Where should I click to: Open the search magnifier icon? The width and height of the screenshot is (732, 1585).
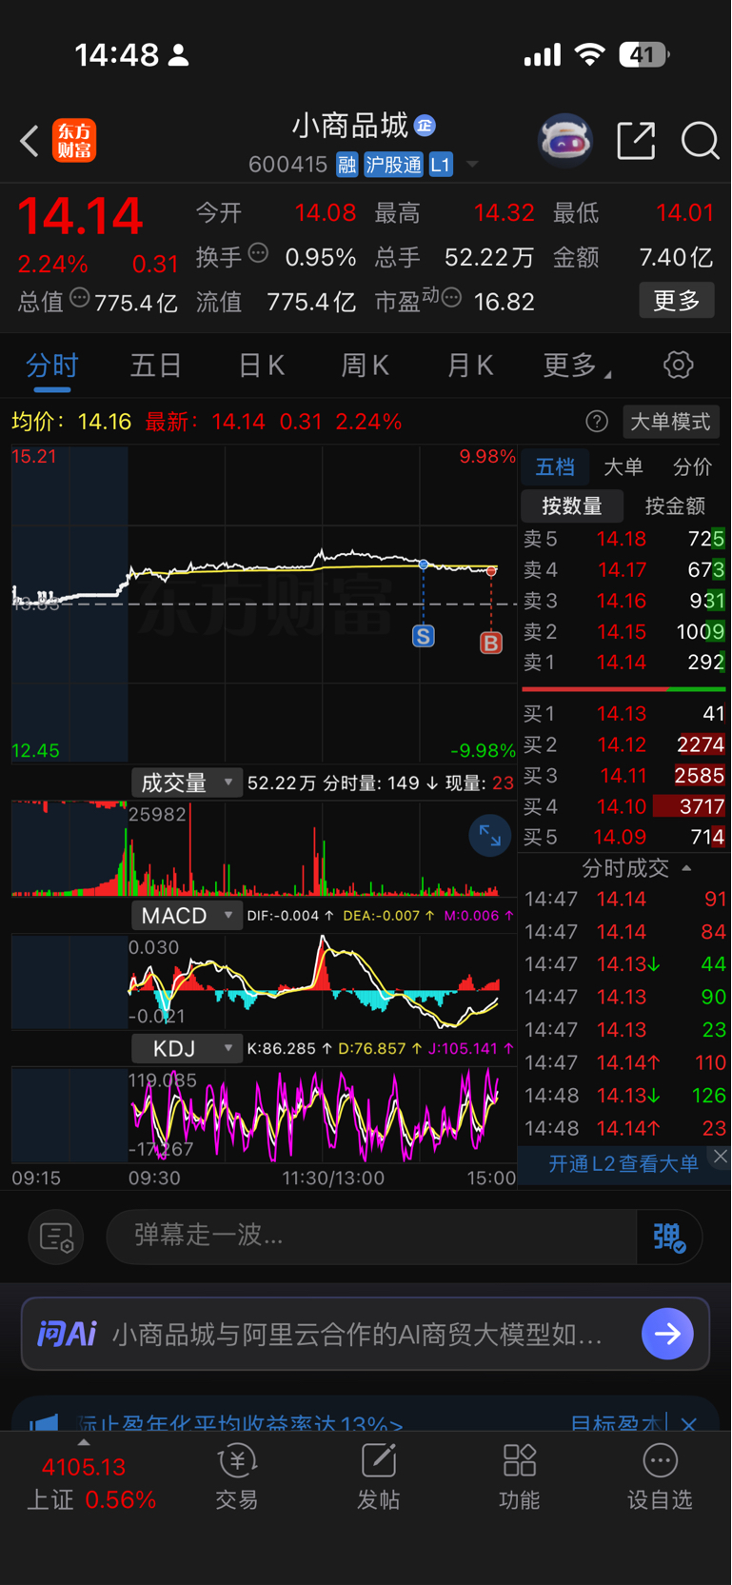pyautogui.click(x=700, y=141)
